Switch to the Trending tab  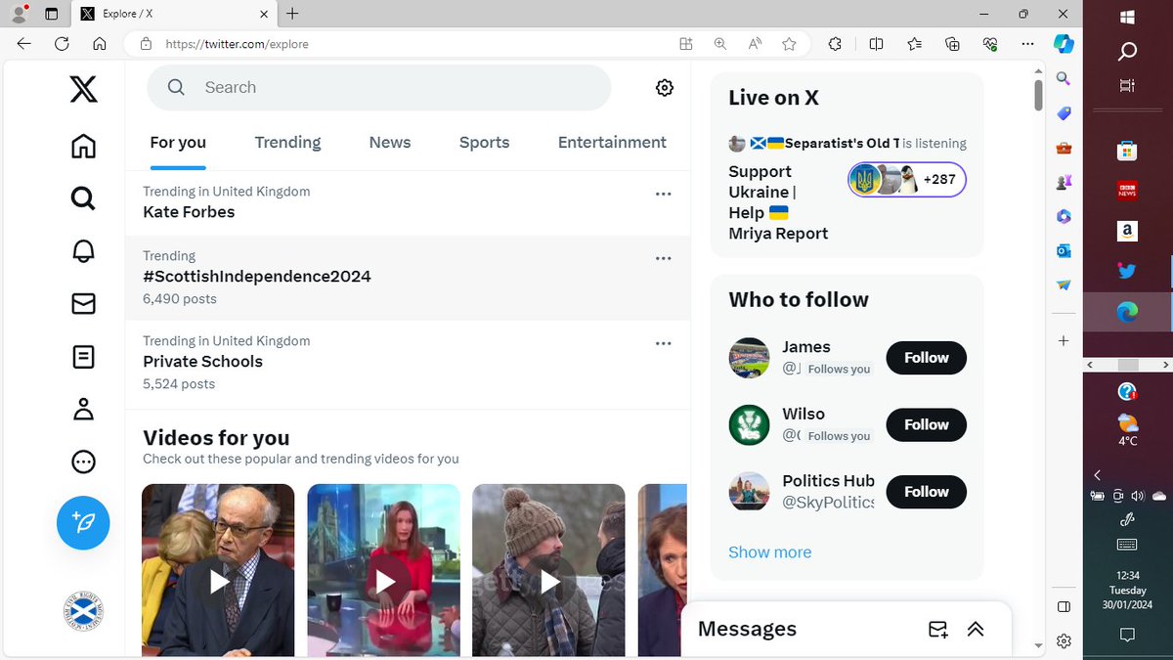287,142
